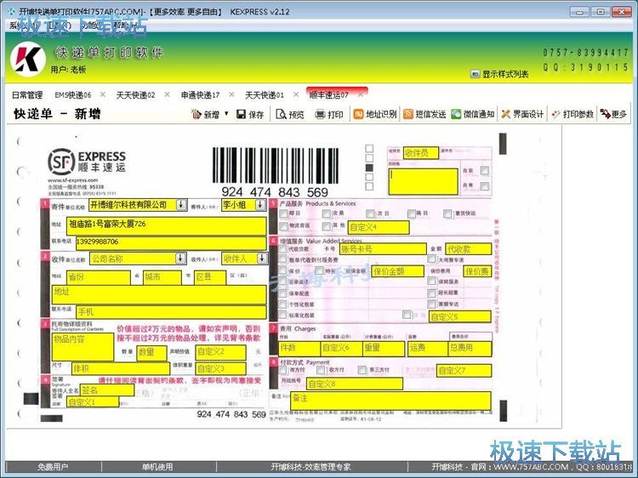Click the 数量 quantity field
The height and width of the screenshot is (478, 638).
coord(151,353)
